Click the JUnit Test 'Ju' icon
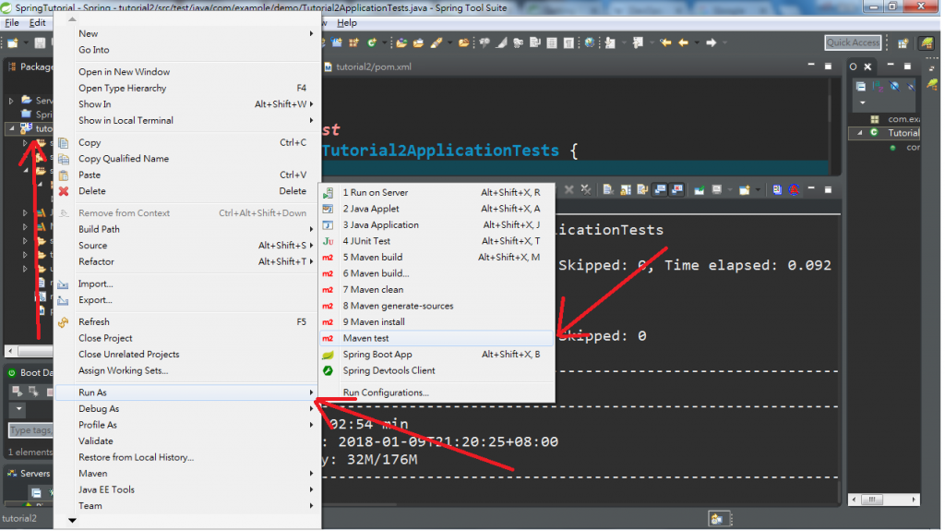Screen dimensions: 945x531 [x=328, y=241]
